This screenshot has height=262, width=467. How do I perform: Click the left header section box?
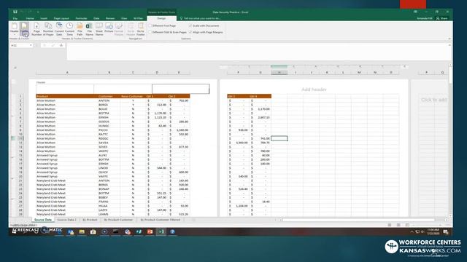click(65, 89)
